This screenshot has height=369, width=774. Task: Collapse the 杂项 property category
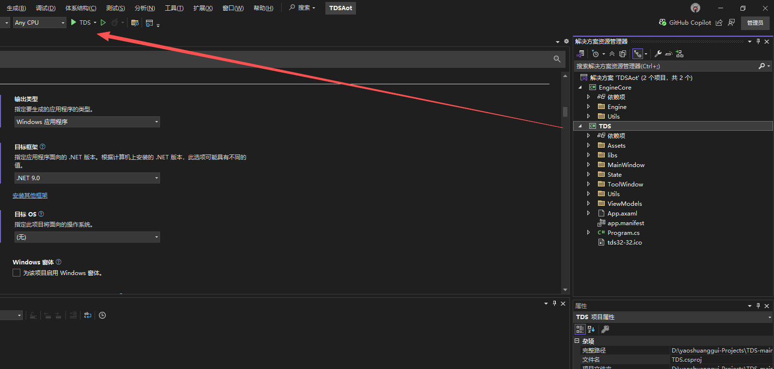coord(577,341)
